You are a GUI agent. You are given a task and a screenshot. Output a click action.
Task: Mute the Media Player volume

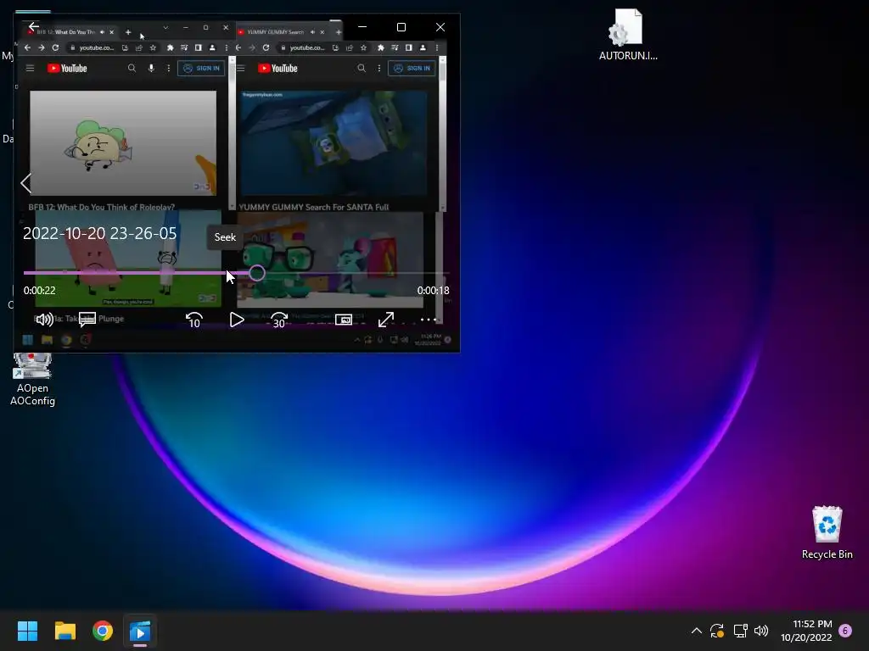click(x=44, y=320)
